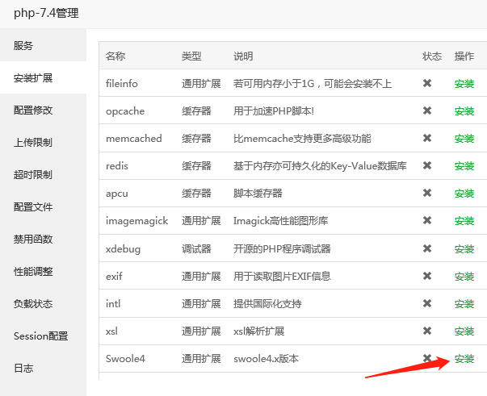This screenshot has height=396, width=487.
Task: Select the Swoole4 name cell
Action: click(x=125, y=358)
